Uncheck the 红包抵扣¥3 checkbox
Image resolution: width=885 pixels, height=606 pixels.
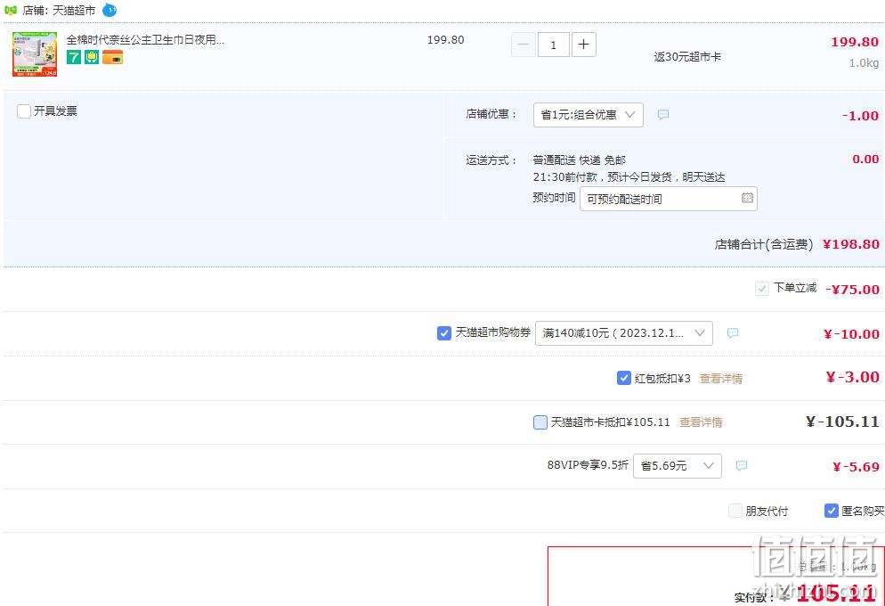[x=623, y=378]
